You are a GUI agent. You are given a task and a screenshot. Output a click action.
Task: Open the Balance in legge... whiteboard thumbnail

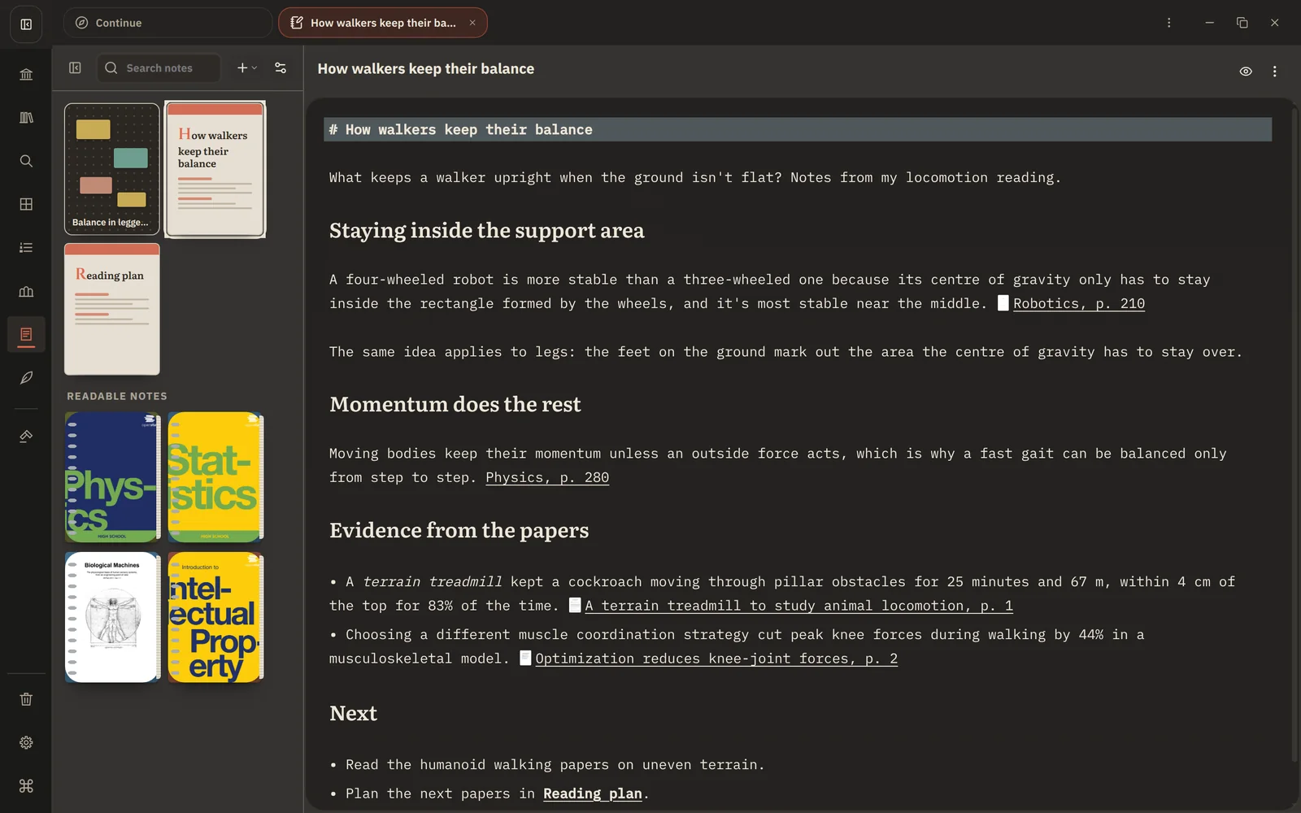(x=112, y=169)
